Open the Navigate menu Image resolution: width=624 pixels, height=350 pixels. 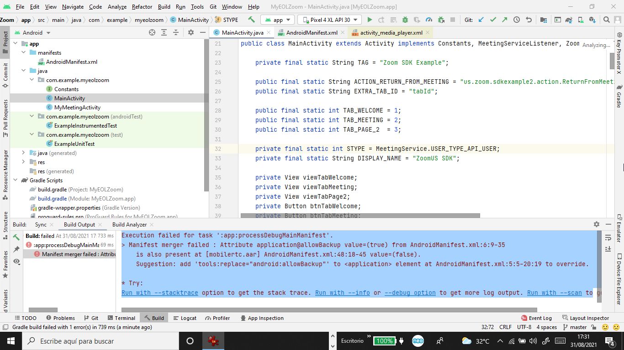point(73,6)
